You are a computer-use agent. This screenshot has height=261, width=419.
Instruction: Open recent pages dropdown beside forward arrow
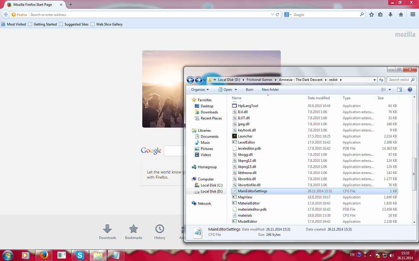coord(204,80)
